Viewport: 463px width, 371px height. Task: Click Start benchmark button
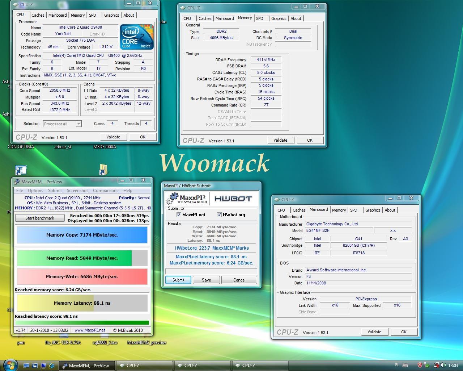[40, 218]
